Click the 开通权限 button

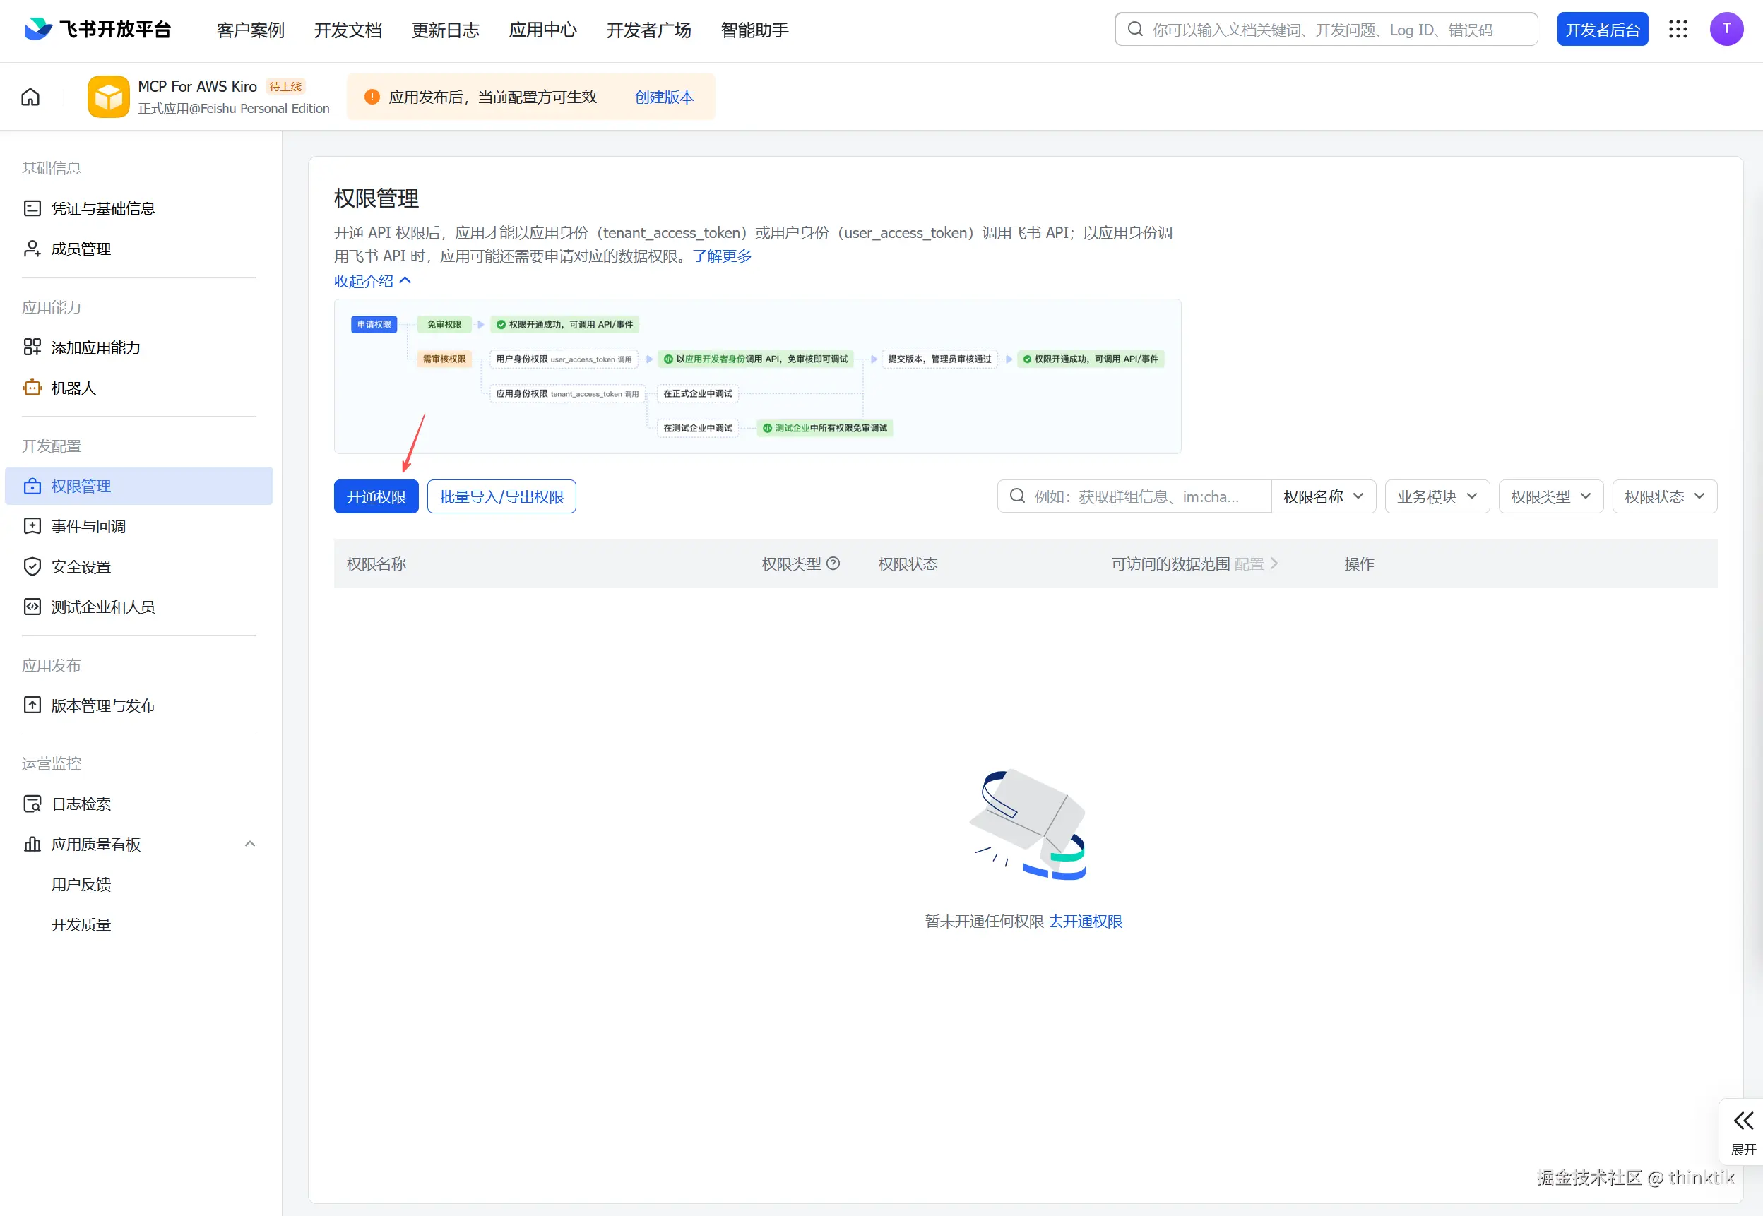pyautogui.click(x=376, y=496)
